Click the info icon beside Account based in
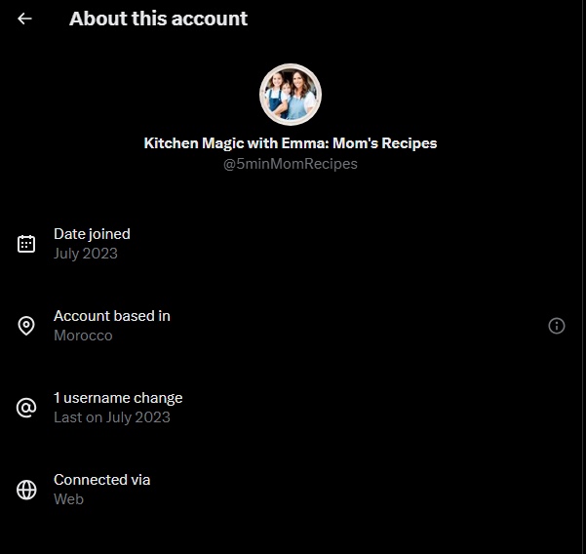 [x=557, y=326]
